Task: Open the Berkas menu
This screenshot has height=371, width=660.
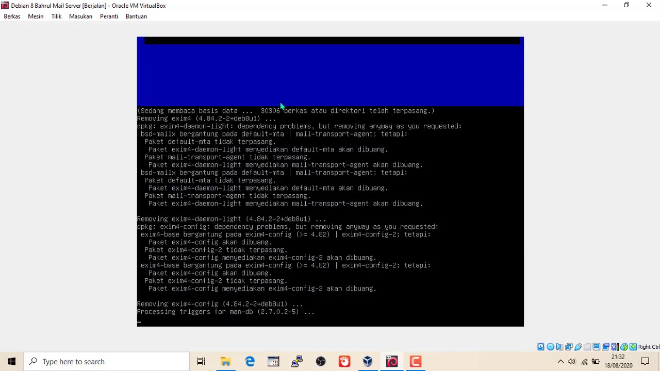Action: (12, 16)
